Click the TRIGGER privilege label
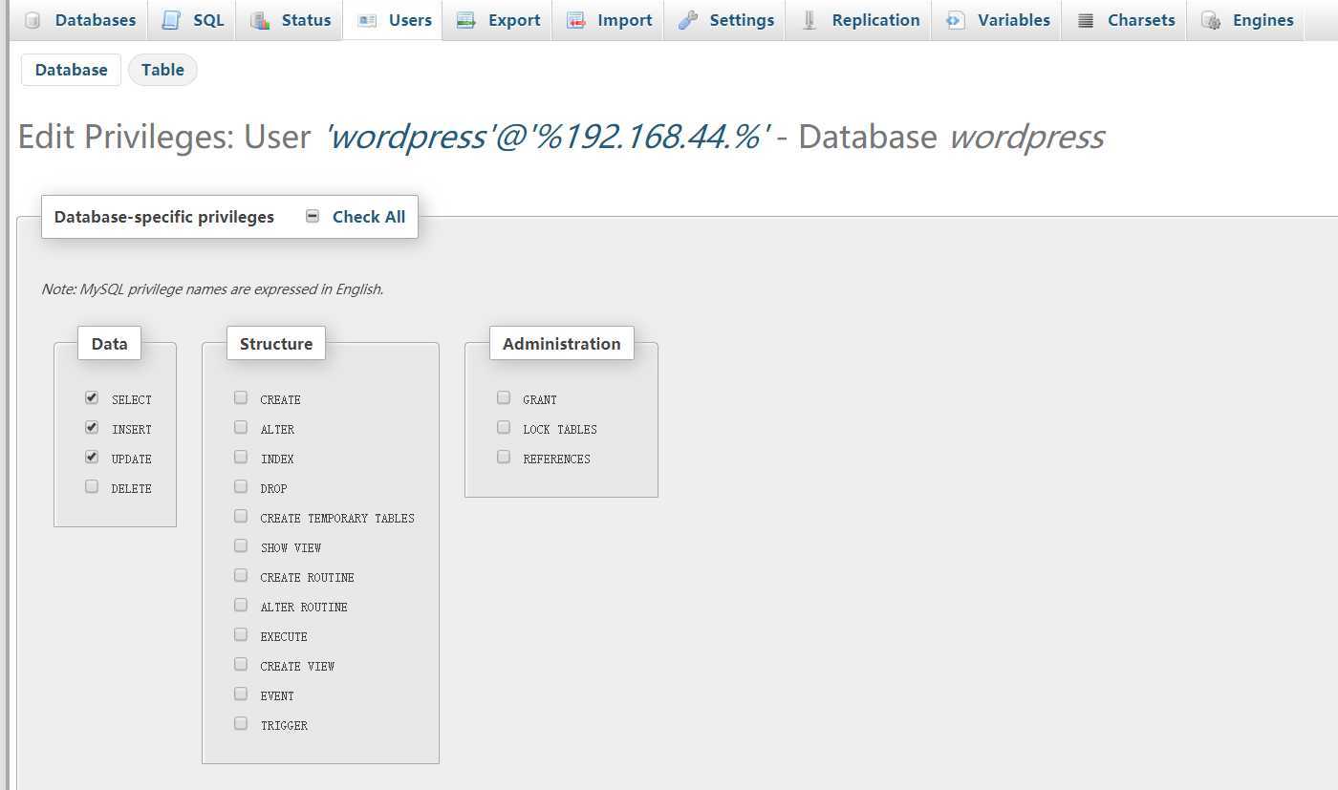Screen dimensions: 1338x790 tap(284, 726)
